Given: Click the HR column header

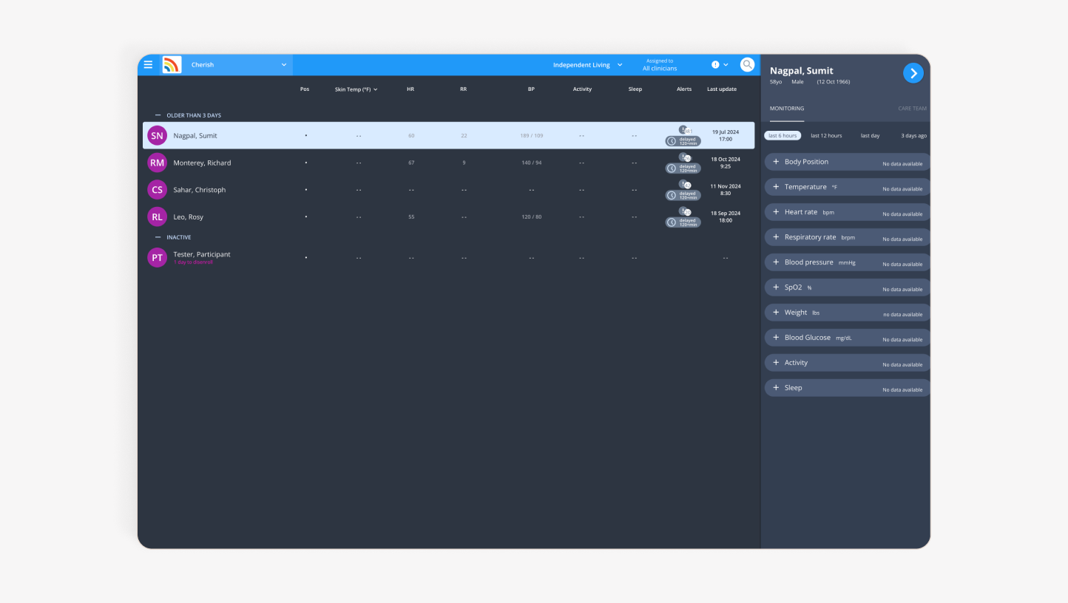Looking at the screenshot, I should 410,89.
